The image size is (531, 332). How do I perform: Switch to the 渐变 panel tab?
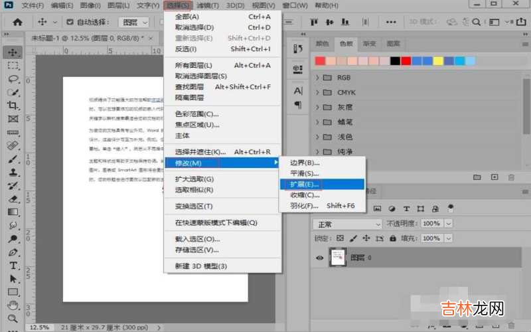369,44
